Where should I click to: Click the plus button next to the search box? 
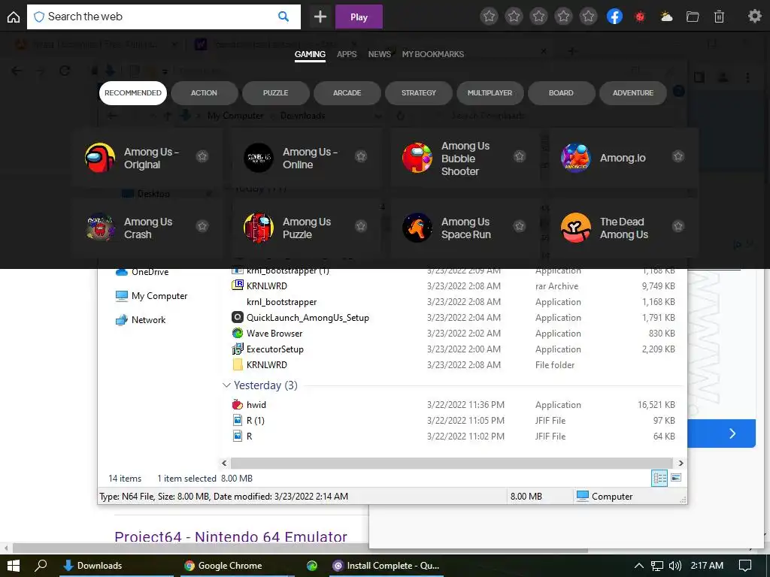click(x=320, y=17)
